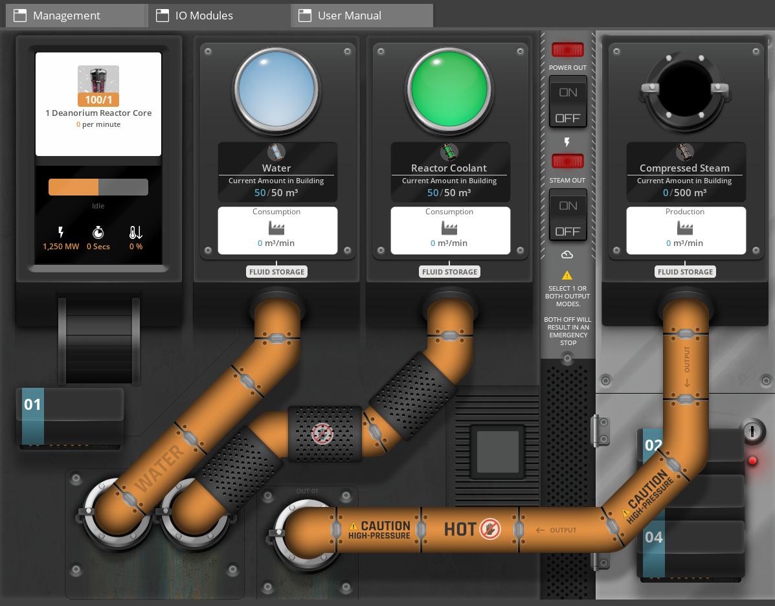Screen dimensions: 775x606
Task: Click the Water FLUID STORAGE label button
Action: [277, 272]
